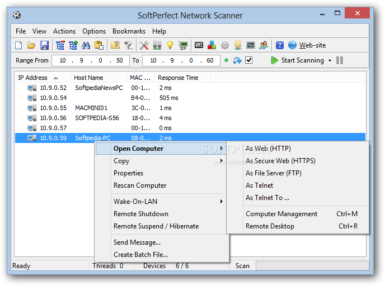This screenshot has width=385, height=286.
Task: Click the computer download icon
Action: [x=238, y=45]
